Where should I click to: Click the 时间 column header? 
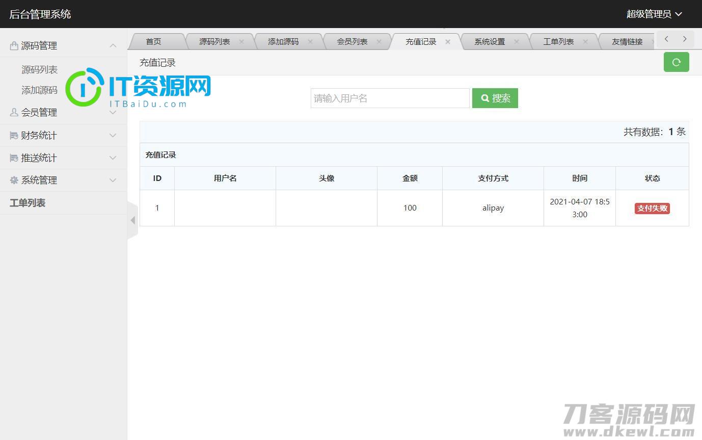tap(580, 178)
